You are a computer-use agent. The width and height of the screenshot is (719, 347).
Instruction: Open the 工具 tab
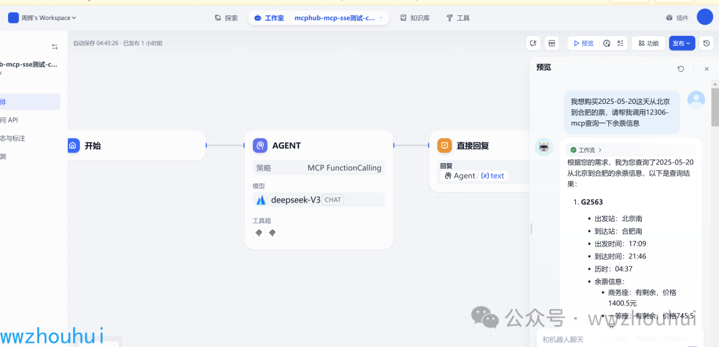coord(457,18)
